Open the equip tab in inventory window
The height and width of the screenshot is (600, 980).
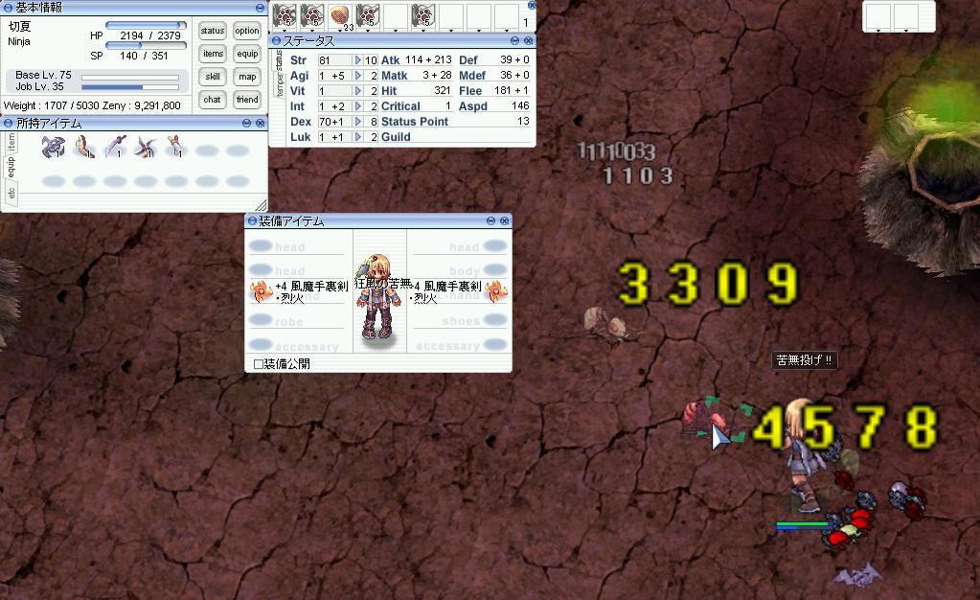11,168
